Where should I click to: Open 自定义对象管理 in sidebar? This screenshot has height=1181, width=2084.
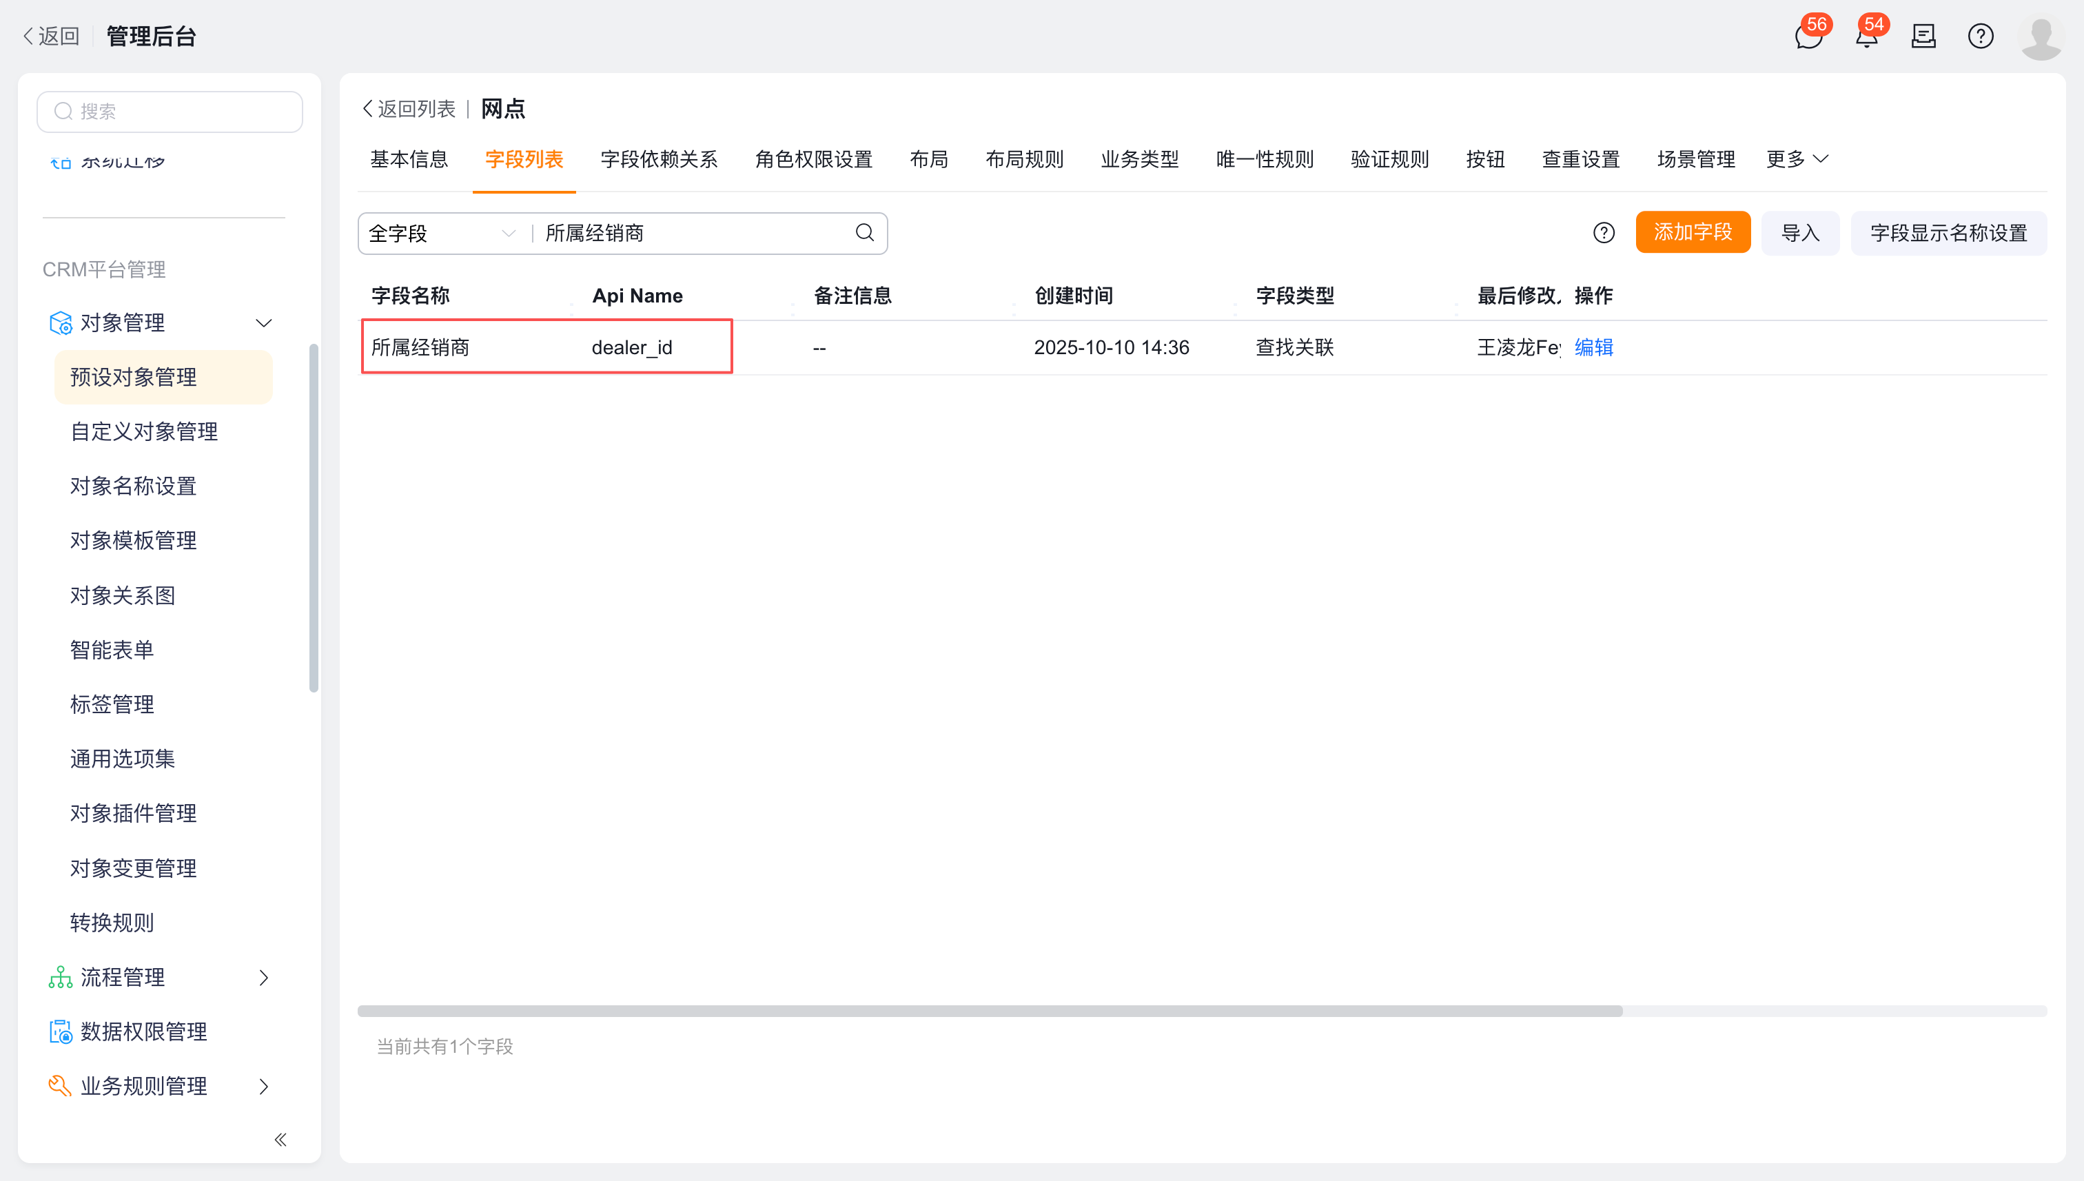pos(145,431)
